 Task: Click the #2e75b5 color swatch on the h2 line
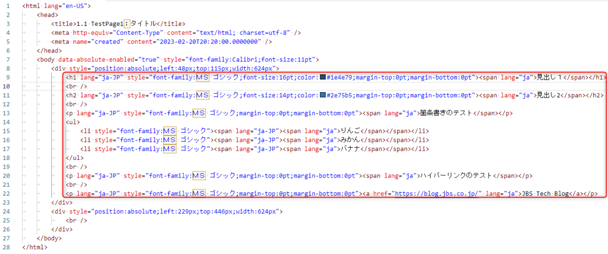pyautogui.click(x=323, y=96)
